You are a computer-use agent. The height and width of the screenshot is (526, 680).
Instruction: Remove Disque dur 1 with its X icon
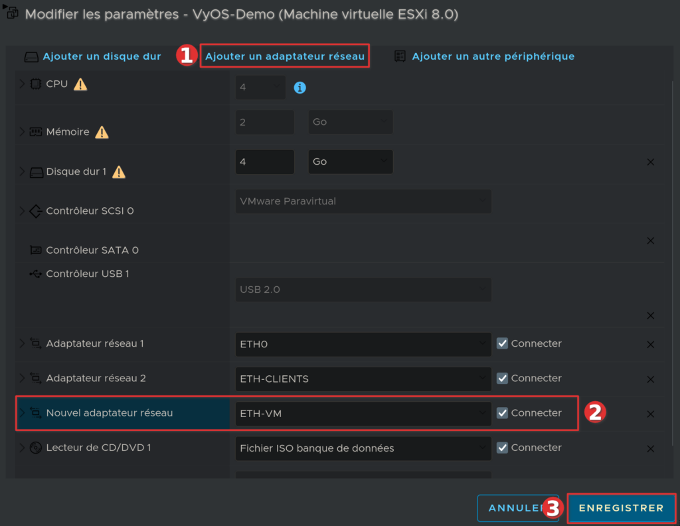pyautogui.click(x=650, y=162)
